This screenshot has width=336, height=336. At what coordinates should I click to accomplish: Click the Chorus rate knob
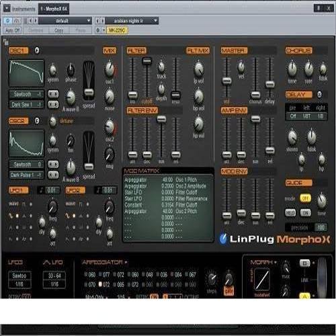308,69
